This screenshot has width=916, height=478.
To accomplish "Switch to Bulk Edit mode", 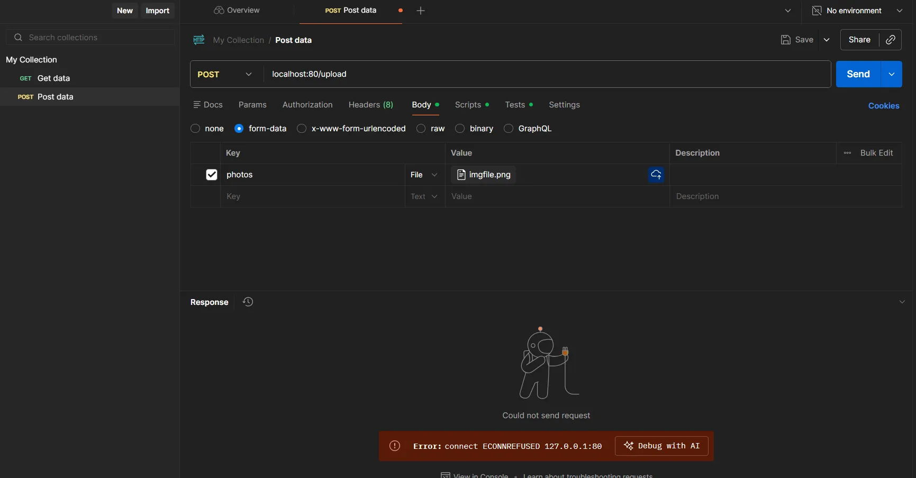I will tap(876, 153).
